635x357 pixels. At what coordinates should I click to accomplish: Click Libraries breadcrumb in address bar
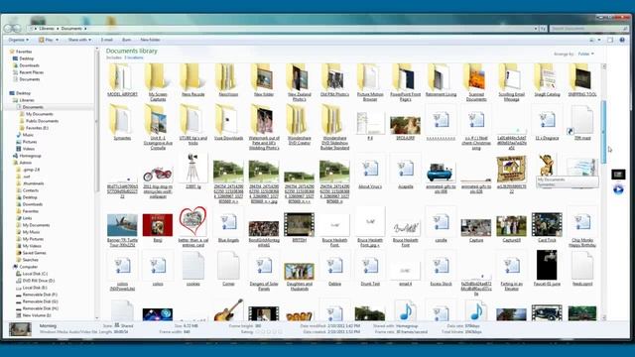[47, 29]
